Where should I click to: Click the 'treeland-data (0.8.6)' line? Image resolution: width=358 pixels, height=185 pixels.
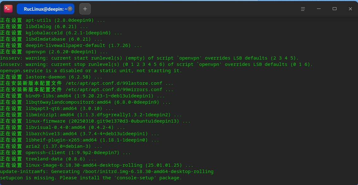(x=48, y=159)
